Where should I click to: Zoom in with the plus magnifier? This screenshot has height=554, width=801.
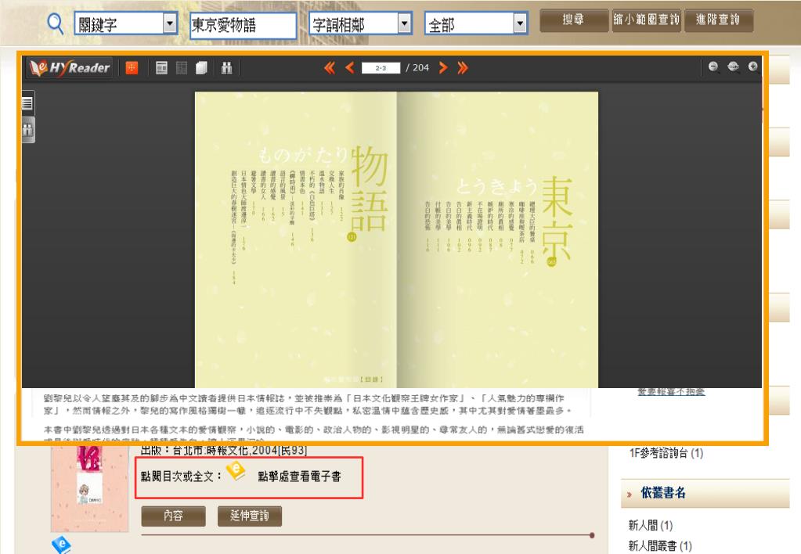pyautogui.click(x=753, y=67)
